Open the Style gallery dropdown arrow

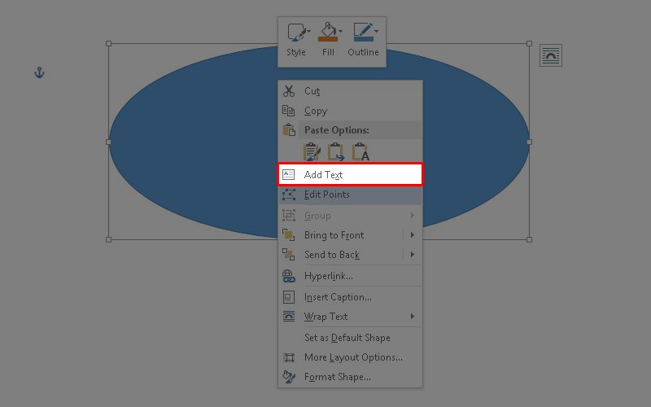click(308, 33)
